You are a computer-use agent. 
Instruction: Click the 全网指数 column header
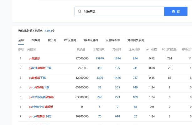coord(135,49)
